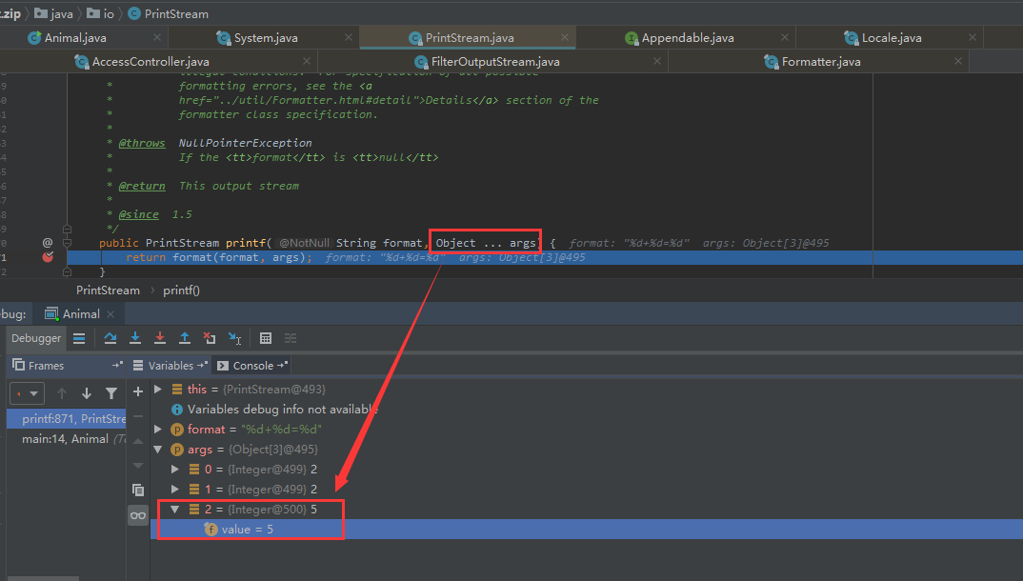Image resolution: width=1023 pixels, height=581 pixels.
Task: Click the Step Out debugger icon
Action: click(185, 338)
